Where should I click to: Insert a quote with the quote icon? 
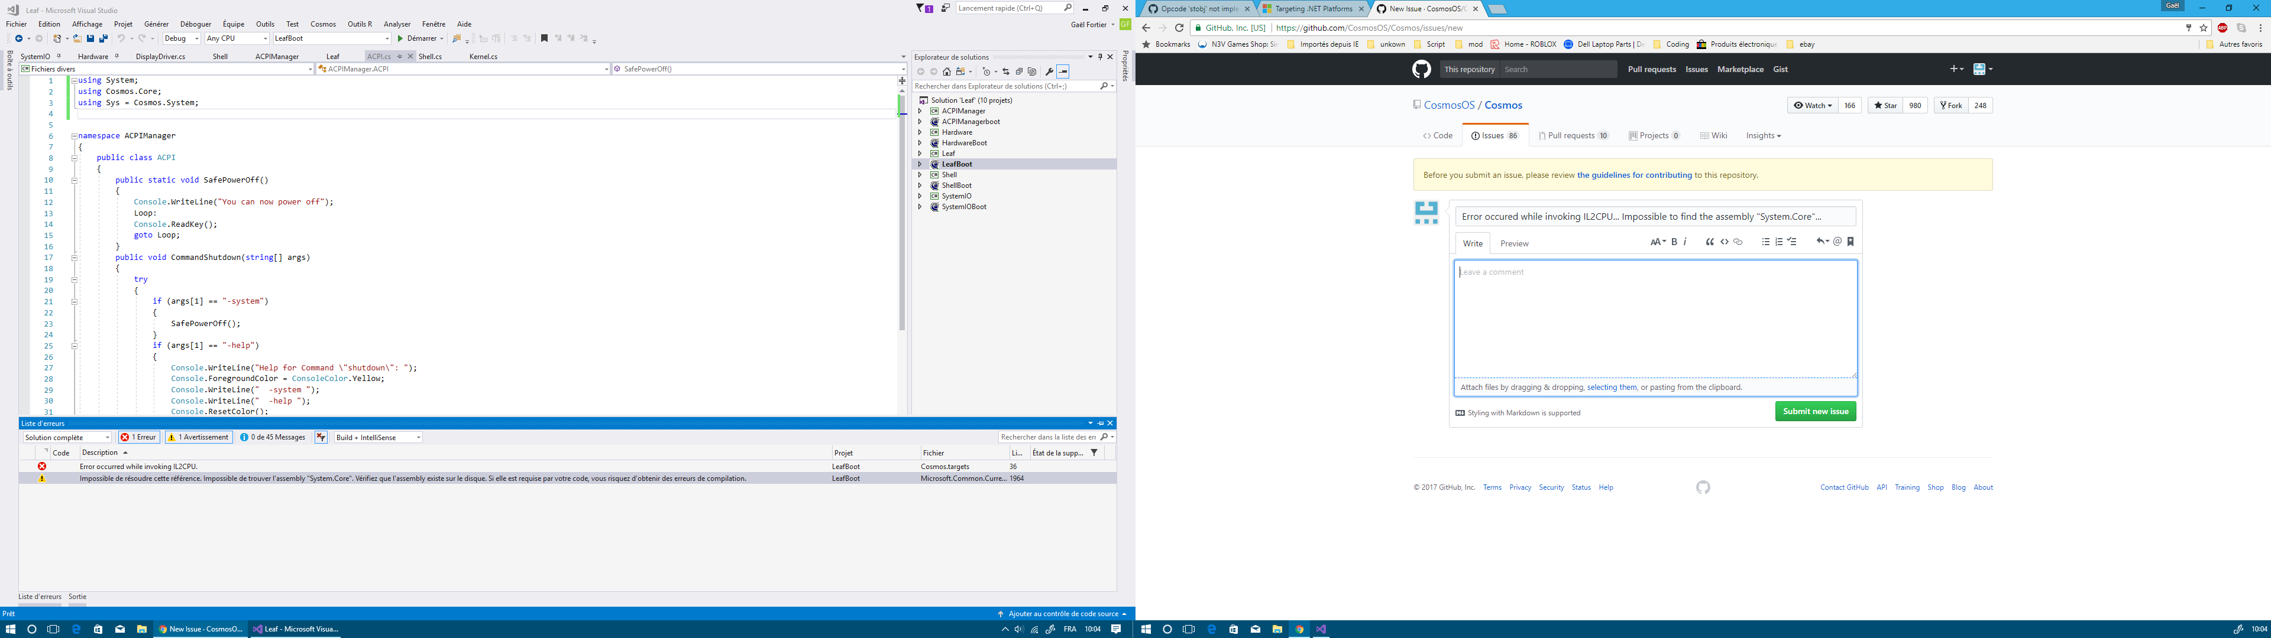click(x=1709, y=242)
